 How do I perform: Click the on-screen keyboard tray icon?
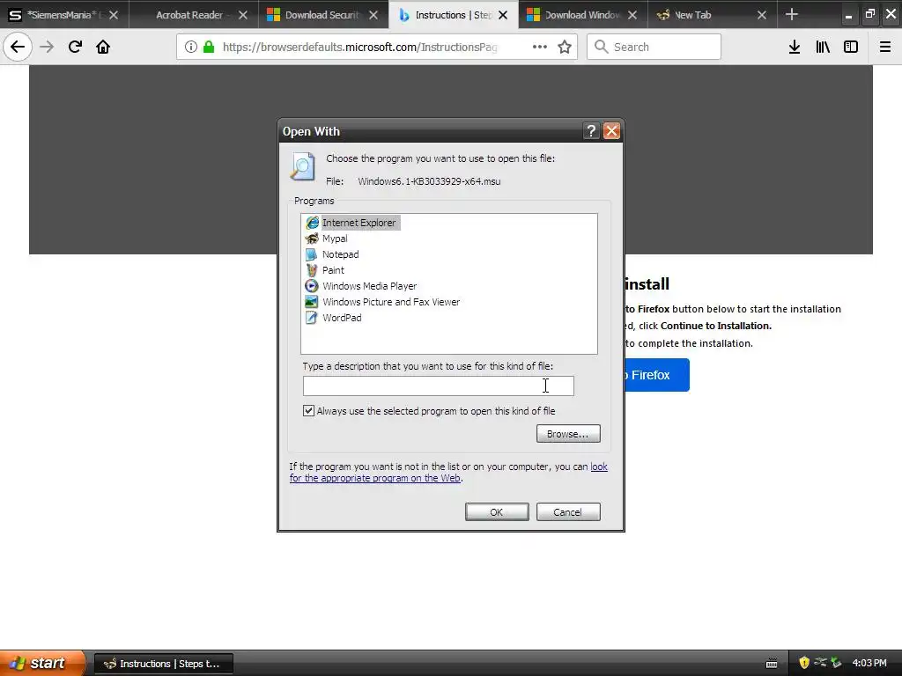(x=772, y=664)
